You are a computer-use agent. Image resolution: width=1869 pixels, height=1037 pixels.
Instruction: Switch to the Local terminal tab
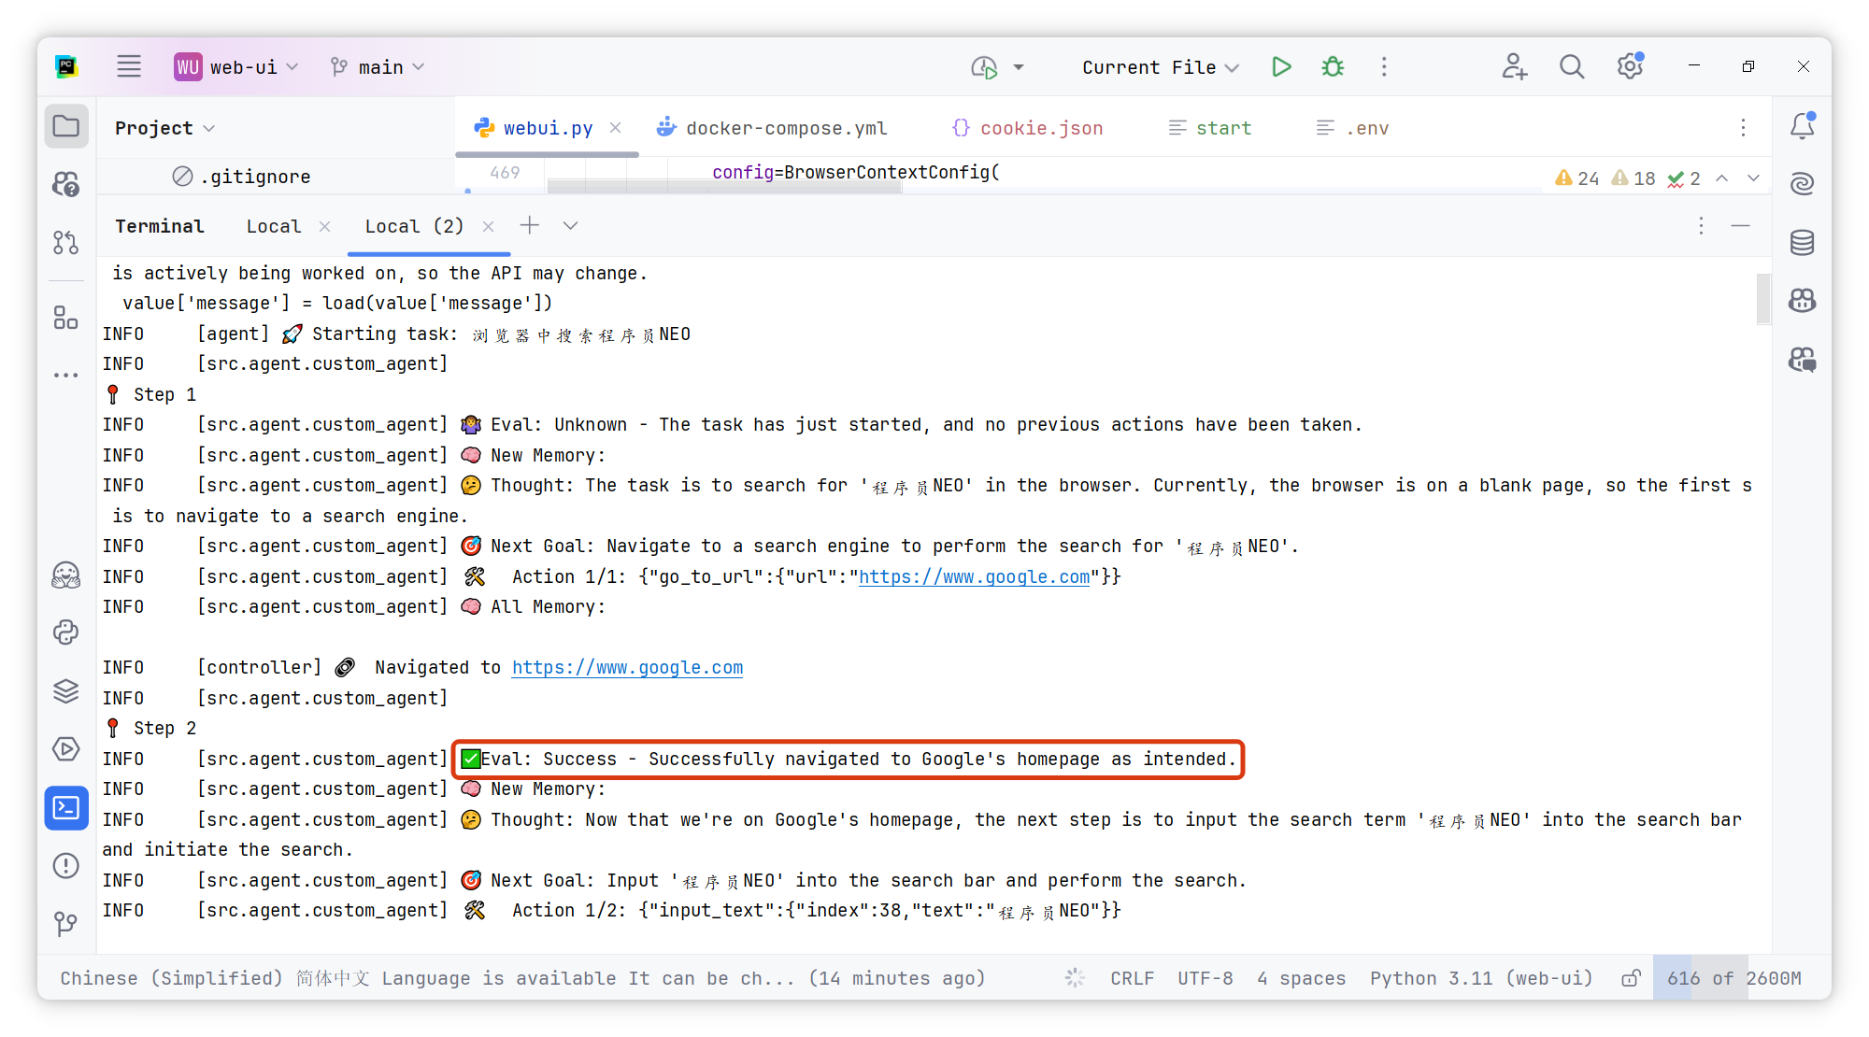click(x=274, y=226)
